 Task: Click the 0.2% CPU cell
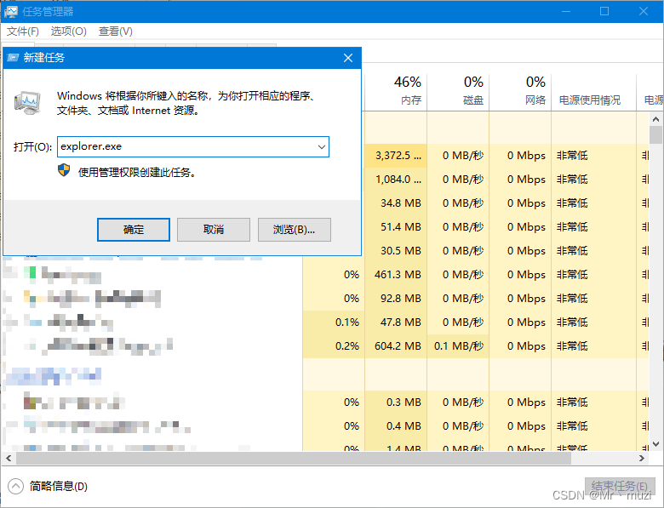coord(334,345)
